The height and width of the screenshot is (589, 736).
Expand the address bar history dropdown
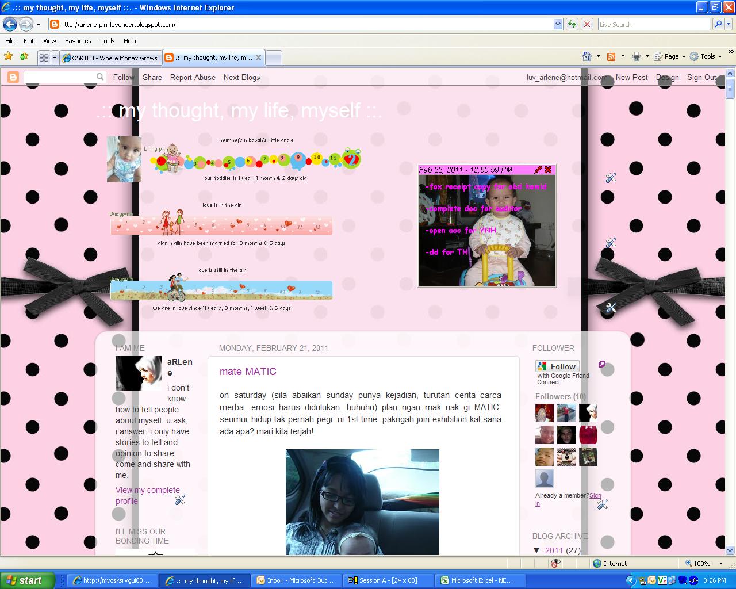coord(558,25)
